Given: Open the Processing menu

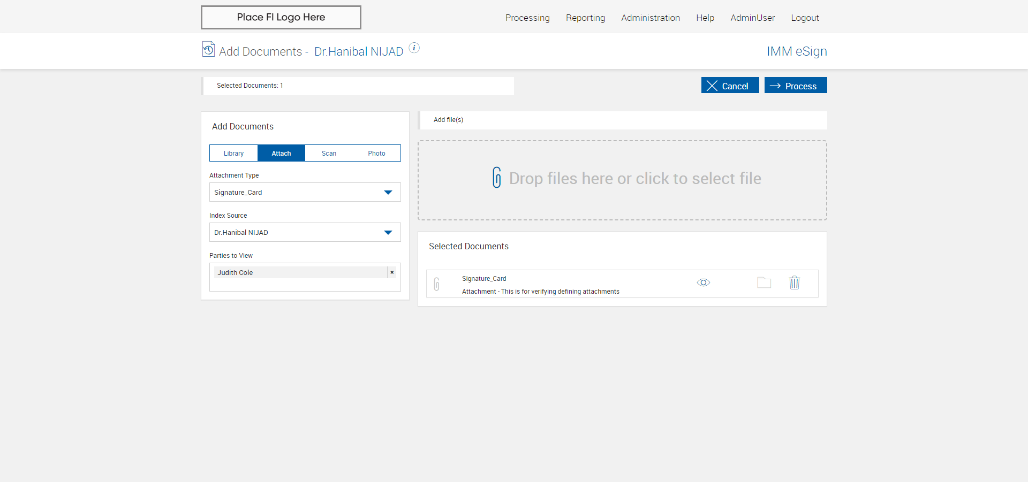Looking at the screenshot, I should [527, 18].
